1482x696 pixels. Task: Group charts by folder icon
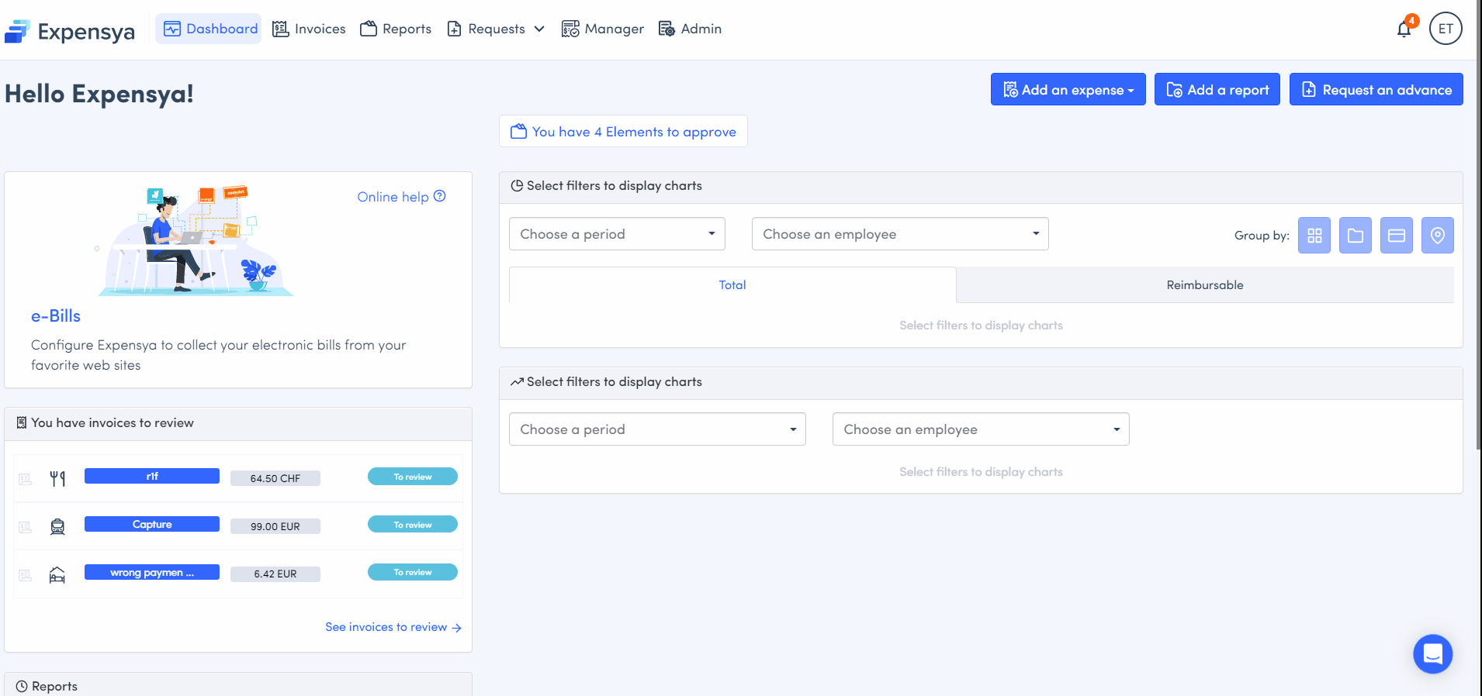coord(1355,236)
